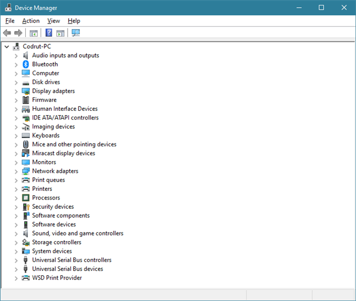Screen dimensions: 356x301
Task: Collapse the Codrut-PC root node
Action: click(x=7, y=47)
